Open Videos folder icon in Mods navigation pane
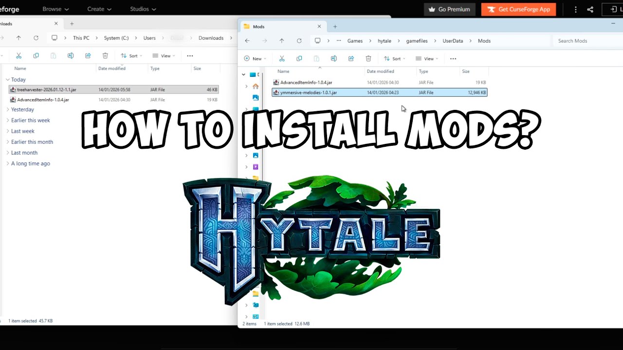623x350 pixels. [x=256, y=167]
